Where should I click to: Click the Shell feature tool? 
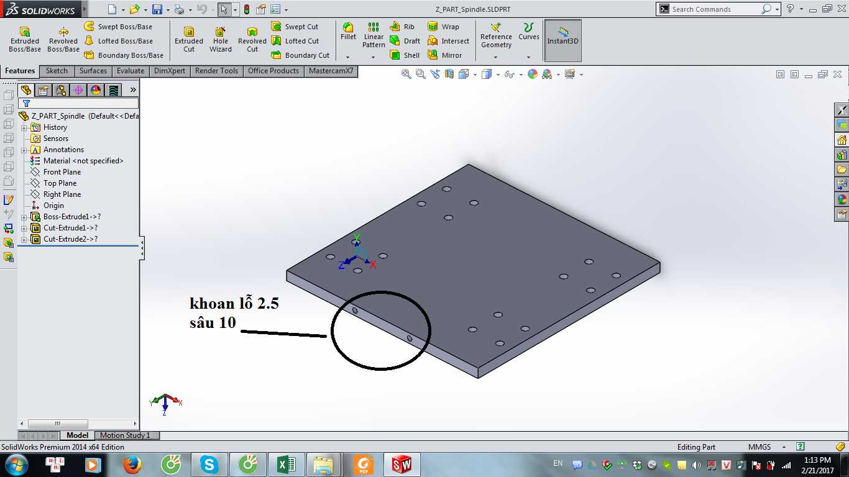tap(405, 55)
